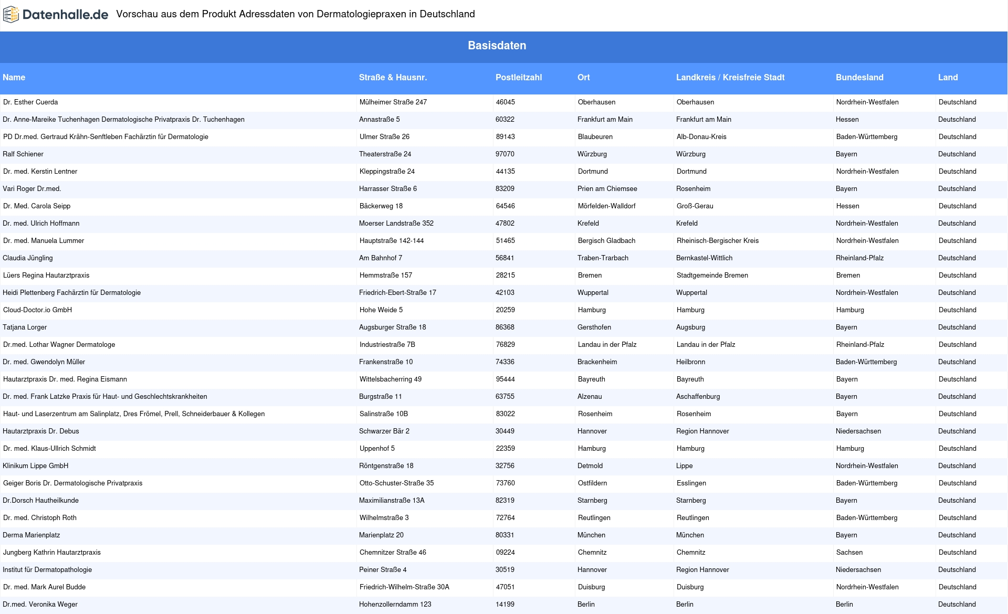The width and height of the screenshot is (1008, 614).
Task: Select the Bergisch Gladbach cell
Action: point(607,241)
